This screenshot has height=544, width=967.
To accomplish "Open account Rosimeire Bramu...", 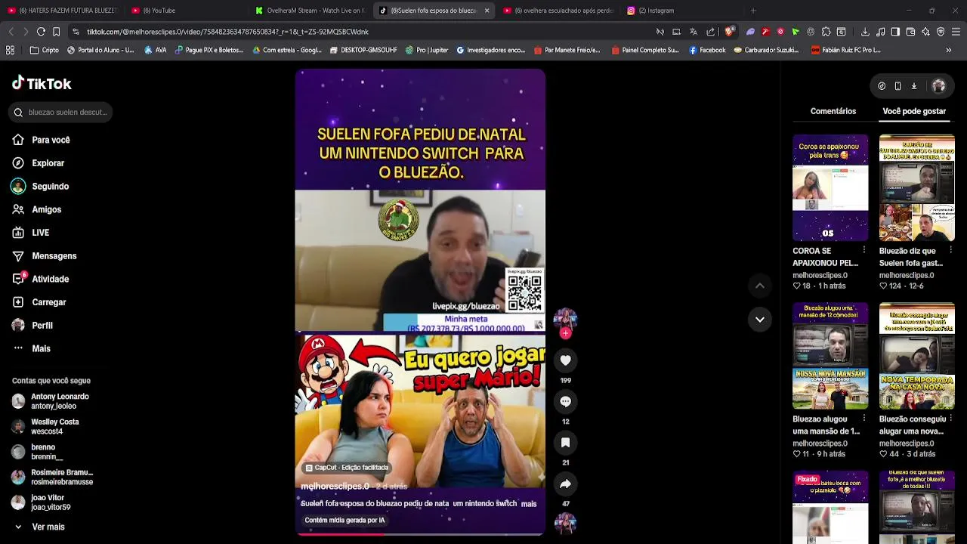I will (52, 478).
